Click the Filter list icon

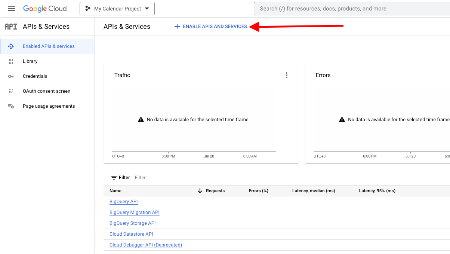coord(114,178)
